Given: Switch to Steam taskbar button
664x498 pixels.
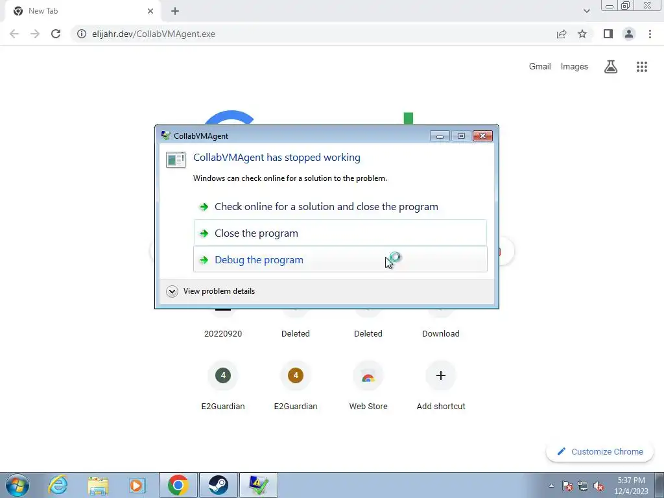Looking at the screenshot, I should click(218, 485).
